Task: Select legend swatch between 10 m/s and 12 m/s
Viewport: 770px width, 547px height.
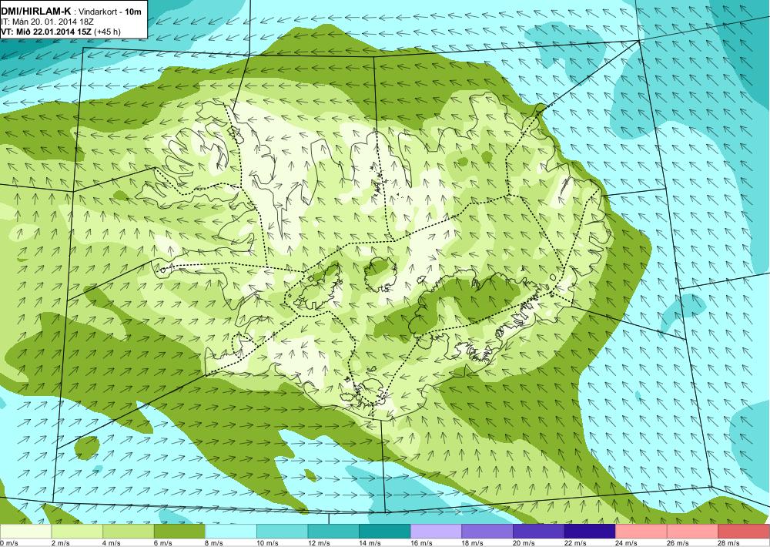Action: pyautogui.click(x=282, y=532)
